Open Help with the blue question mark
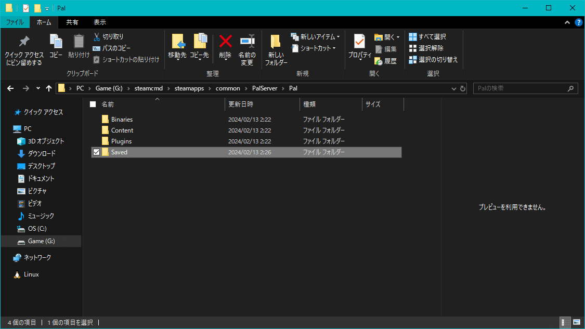 [578, 22]
